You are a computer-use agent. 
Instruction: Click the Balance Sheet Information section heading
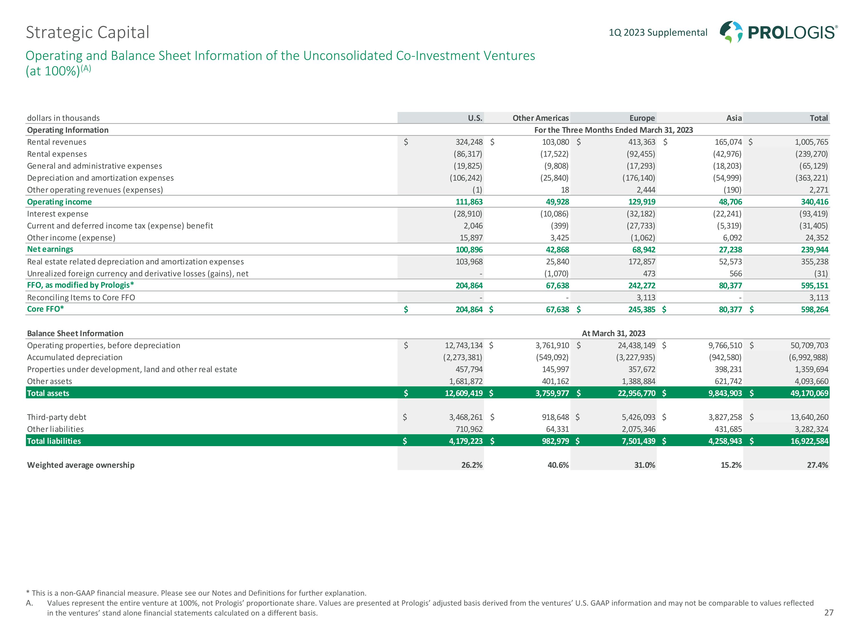(75, 333)
